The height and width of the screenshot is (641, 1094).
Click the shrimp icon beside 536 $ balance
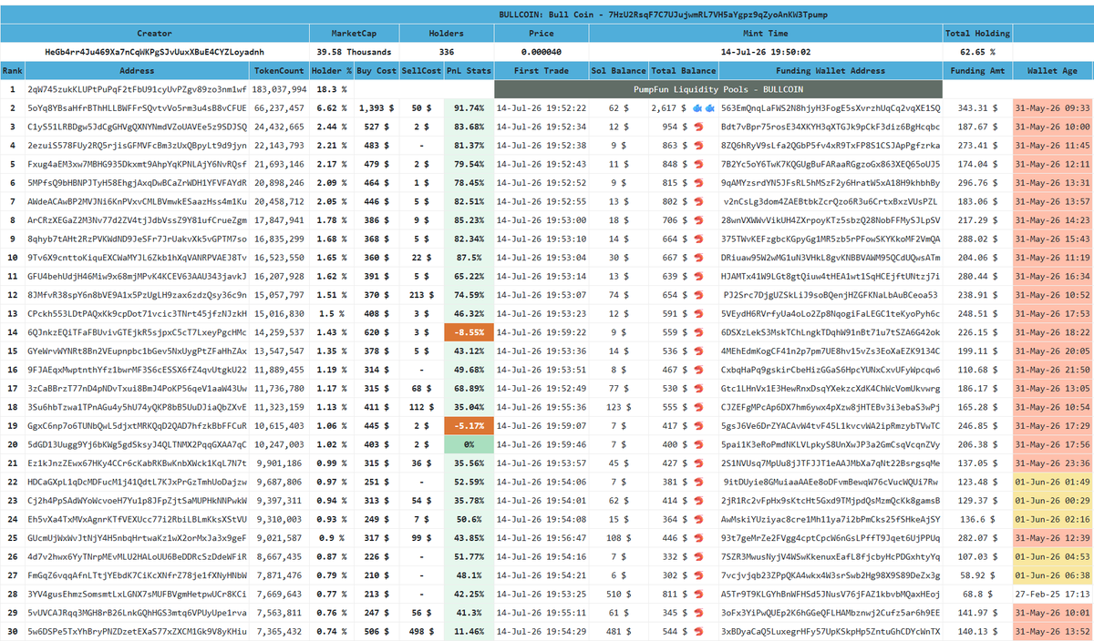[x=698, y=351]
